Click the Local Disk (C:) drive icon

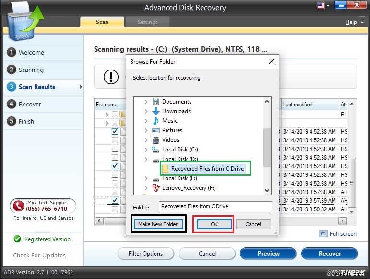point(155,150)
